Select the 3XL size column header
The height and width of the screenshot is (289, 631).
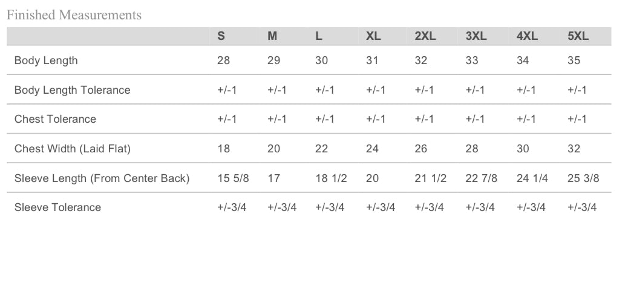click(x=476, y=36)
